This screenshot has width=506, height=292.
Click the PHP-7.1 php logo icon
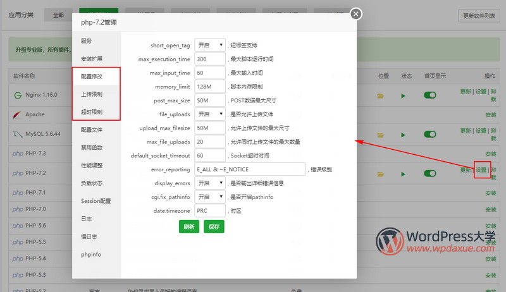coord(18,193)
